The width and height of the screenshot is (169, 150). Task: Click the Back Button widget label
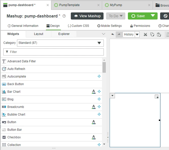point(15,84)
